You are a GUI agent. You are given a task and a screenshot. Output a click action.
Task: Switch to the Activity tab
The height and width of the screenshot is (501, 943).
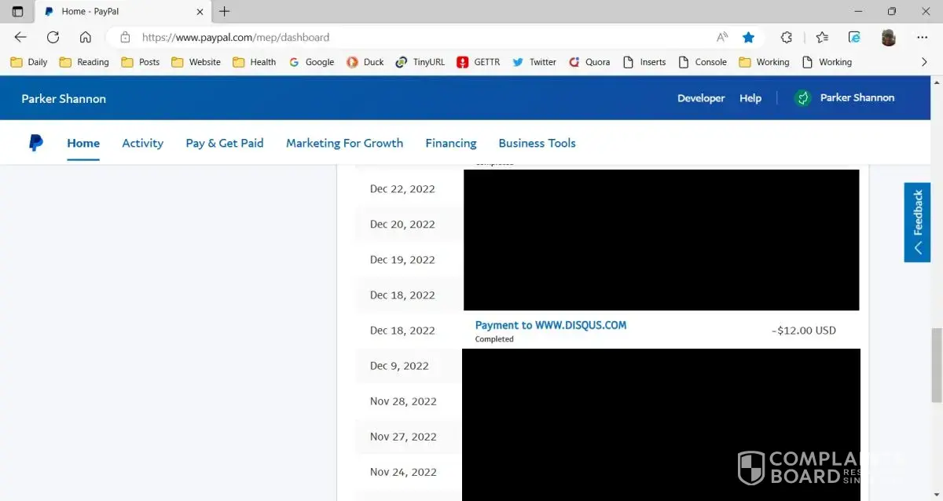pyautogui.click(x=143, y=143)
